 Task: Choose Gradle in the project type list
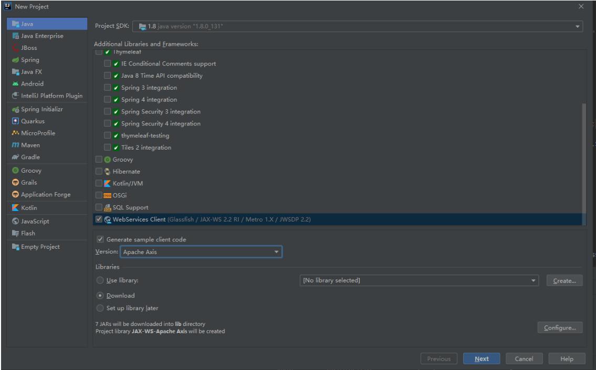47,157
